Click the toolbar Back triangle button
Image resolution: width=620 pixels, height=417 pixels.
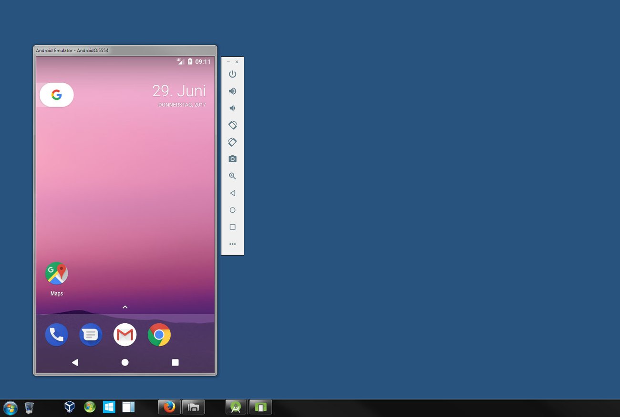tap(232, 193)
